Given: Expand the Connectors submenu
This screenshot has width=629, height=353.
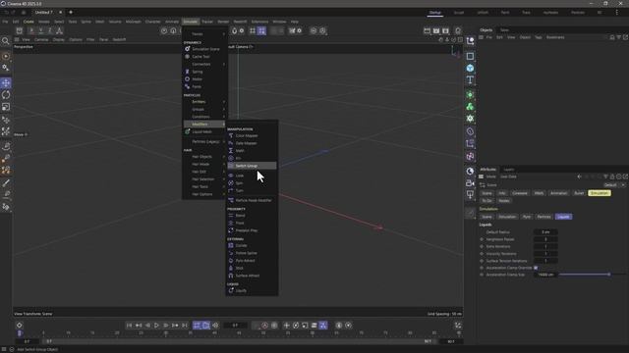Looking at the screenshot, I should point(204,64).
